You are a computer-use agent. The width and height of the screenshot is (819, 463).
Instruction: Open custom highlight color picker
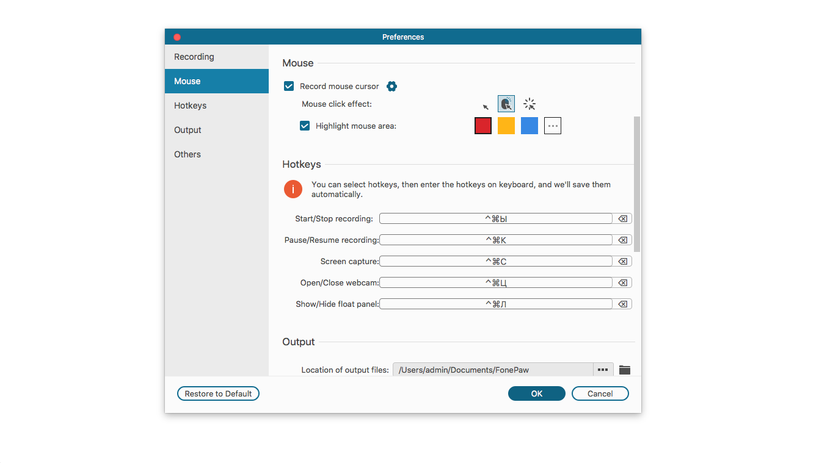click(552, 126)
